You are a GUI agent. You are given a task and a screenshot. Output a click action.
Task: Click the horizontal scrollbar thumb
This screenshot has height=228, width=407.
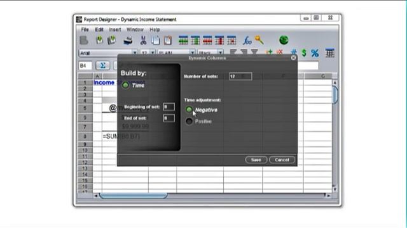133,196
